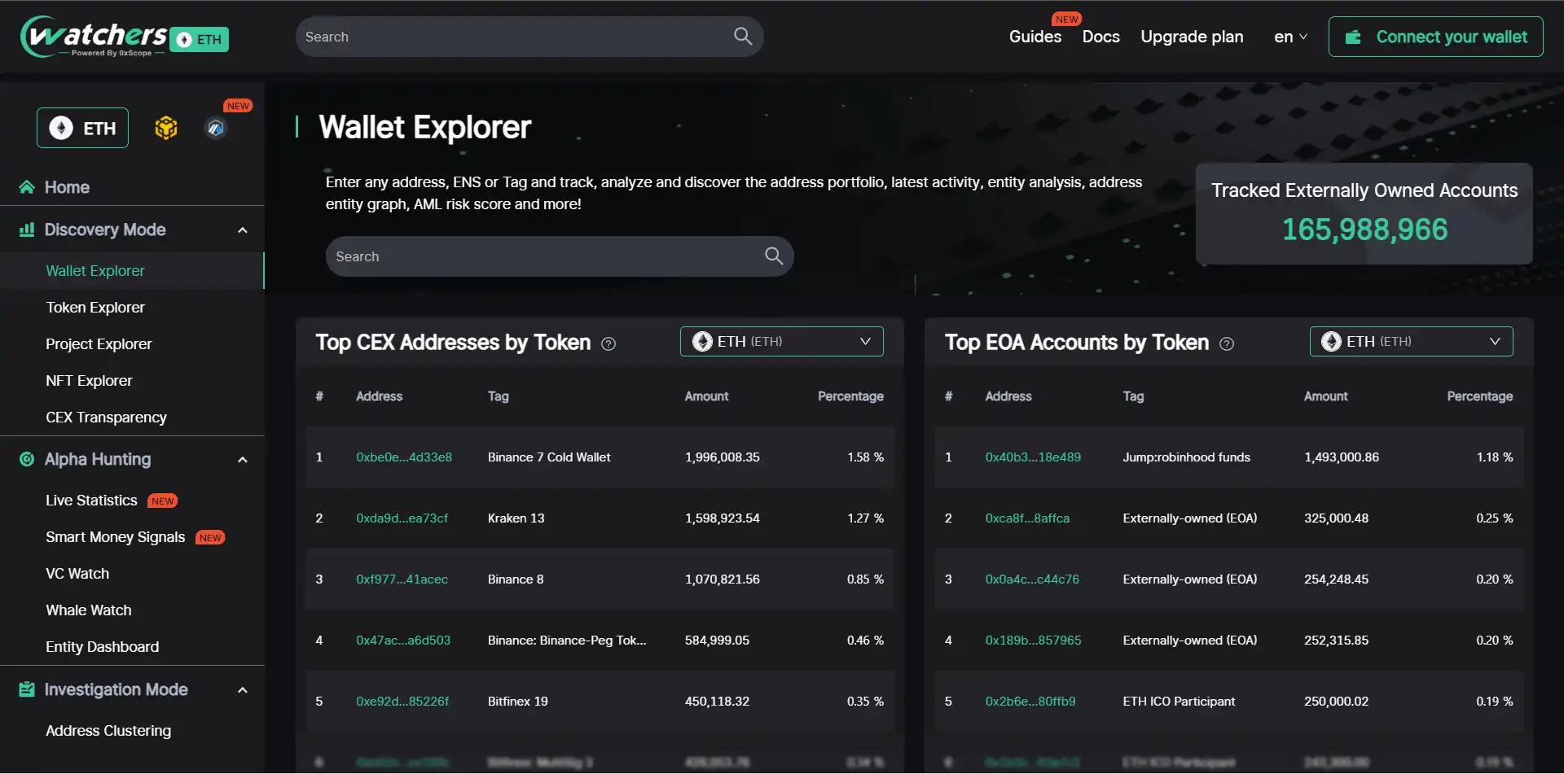Image resolution: width=1564 pixels, height=774 pixels.
Task: Select the Arbitrum chain icon
Action: click(x=216, y=128)
